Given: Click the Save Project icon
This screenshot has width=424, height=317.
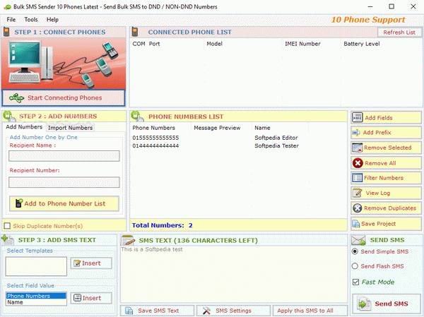Looking at the screenshot, I should pos(356,224).
